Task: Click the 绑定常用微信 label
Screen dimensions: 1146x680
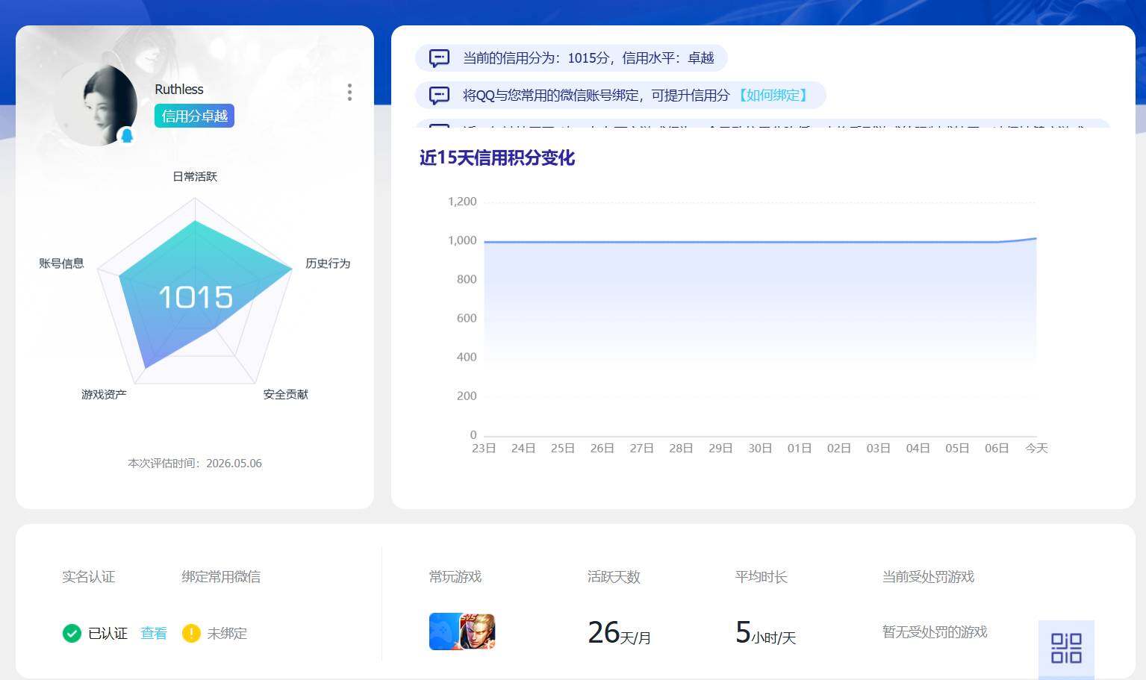Action: click(221, 576)
